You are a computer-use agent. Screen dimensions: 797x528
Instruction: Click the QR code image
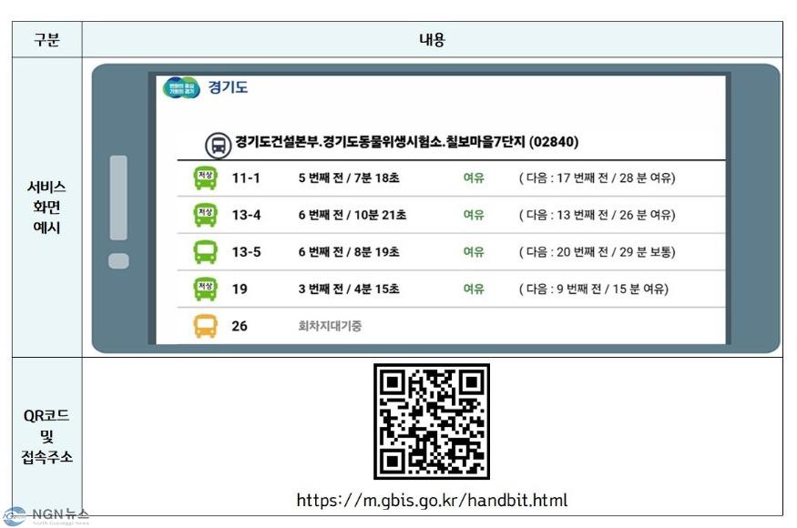click(432, 421)
